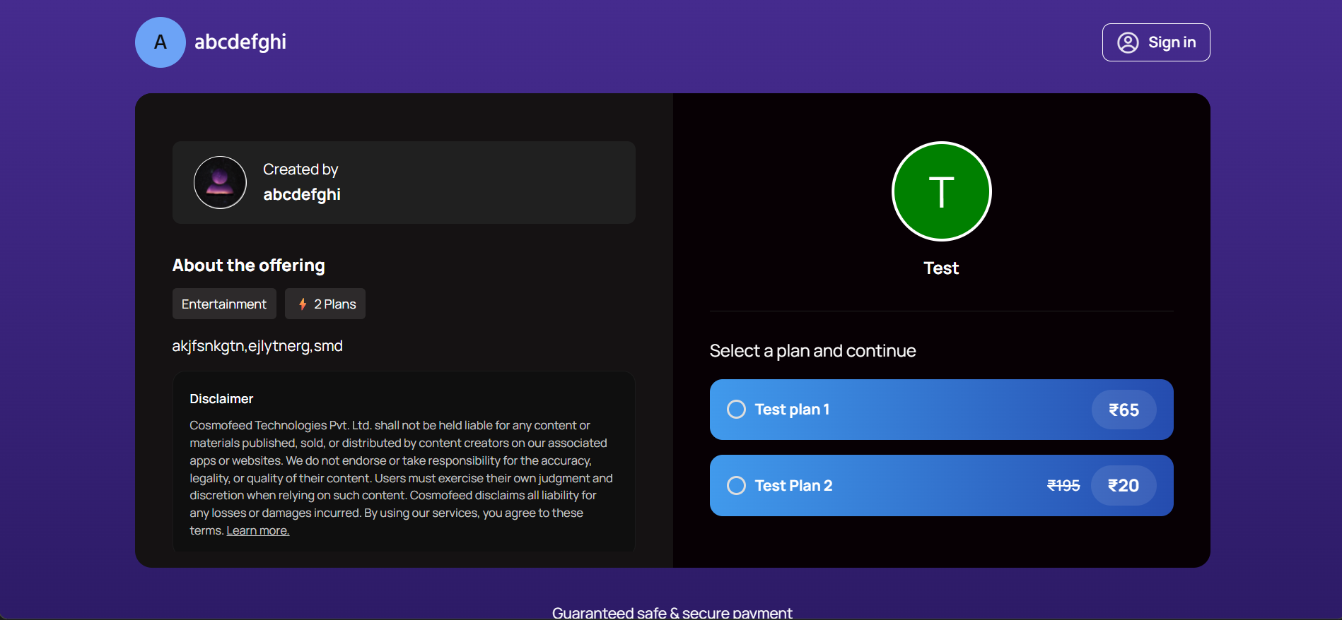Click the abcdefghi brand name in header
The width and height of the screenshot is (1342, 620).
point(240,42)
